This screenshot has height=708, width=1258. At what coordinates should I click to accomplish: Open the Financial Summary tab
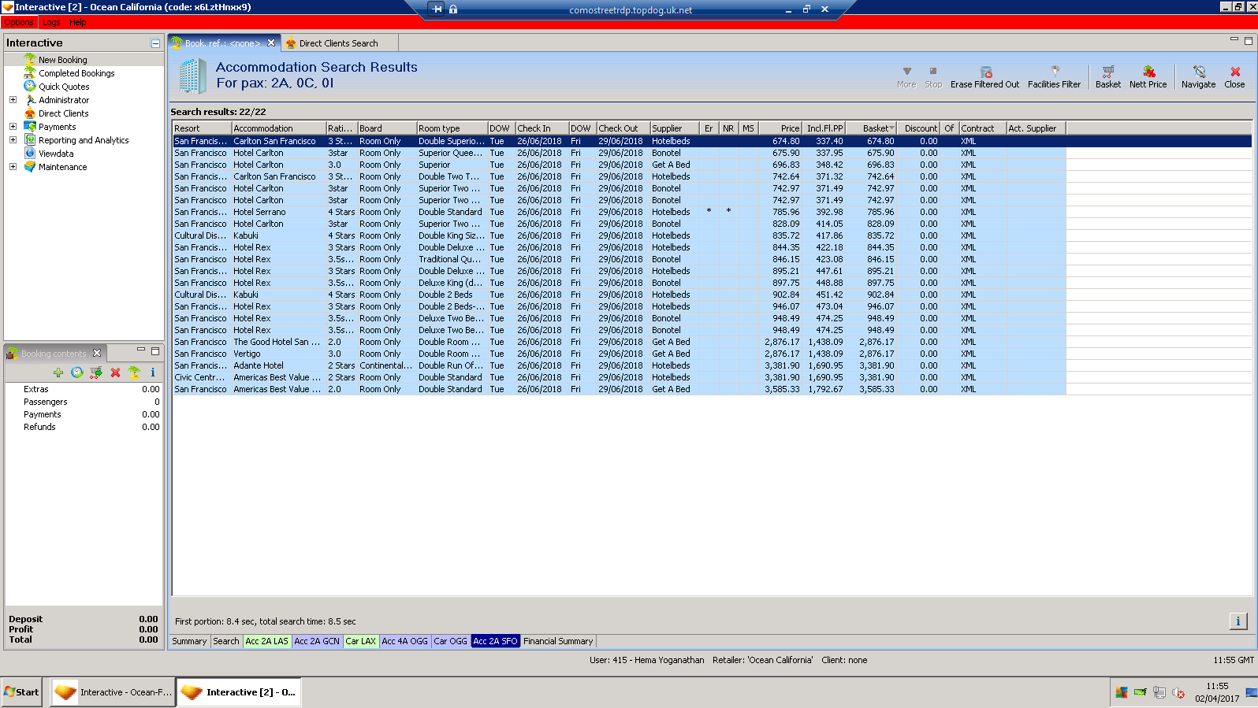558,641
